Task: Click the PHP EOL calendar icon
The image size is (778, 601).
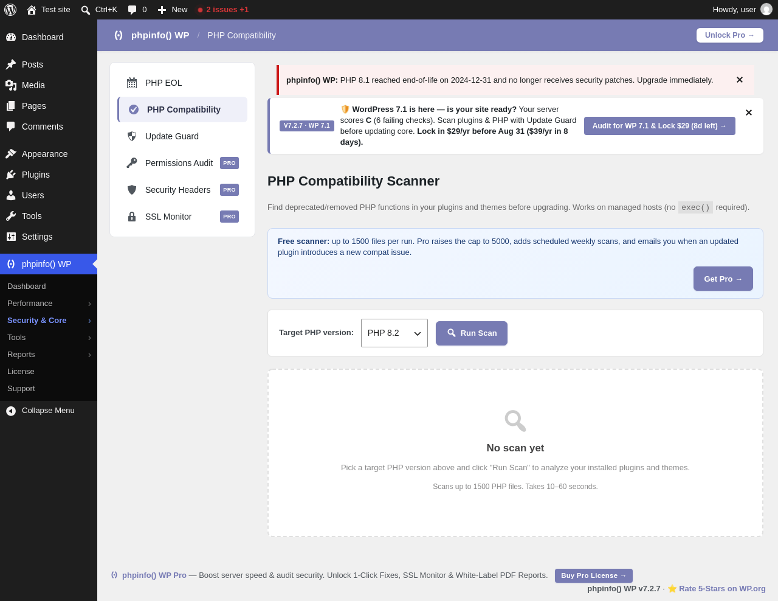Action: click(x=132, y=83)
